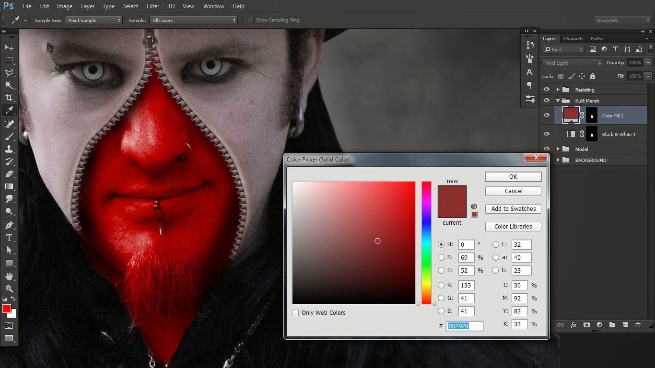Open the History panel icon
Viewport: 655px width, 368px height.
pyautogui.click(x=530, y=45)
